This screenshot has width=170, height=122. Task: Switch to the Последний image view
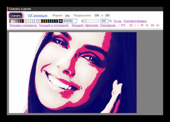pos(108,25)
